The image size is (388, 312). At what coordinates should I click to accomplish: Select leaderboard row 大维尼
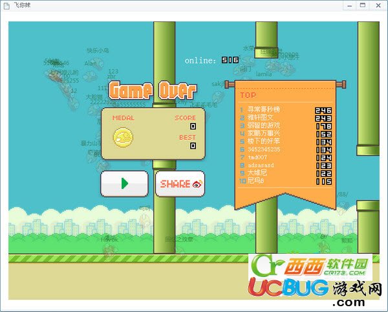(286, 173)
